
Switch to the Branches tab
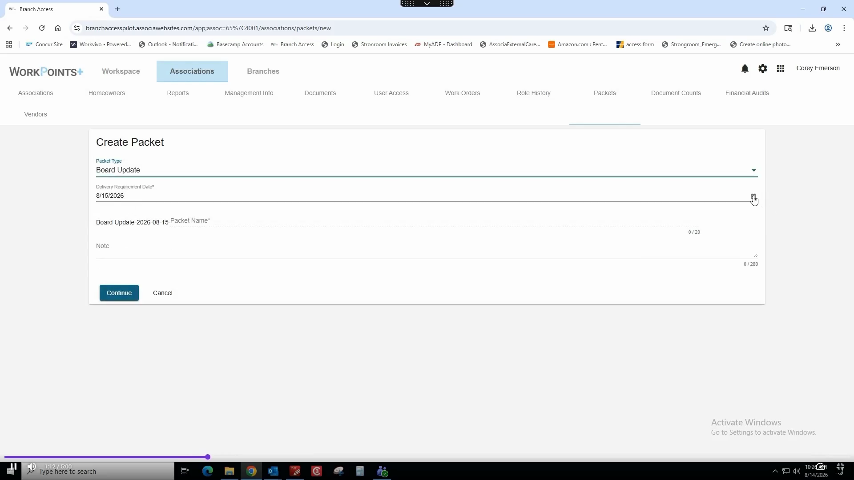[x=263, y=72]
